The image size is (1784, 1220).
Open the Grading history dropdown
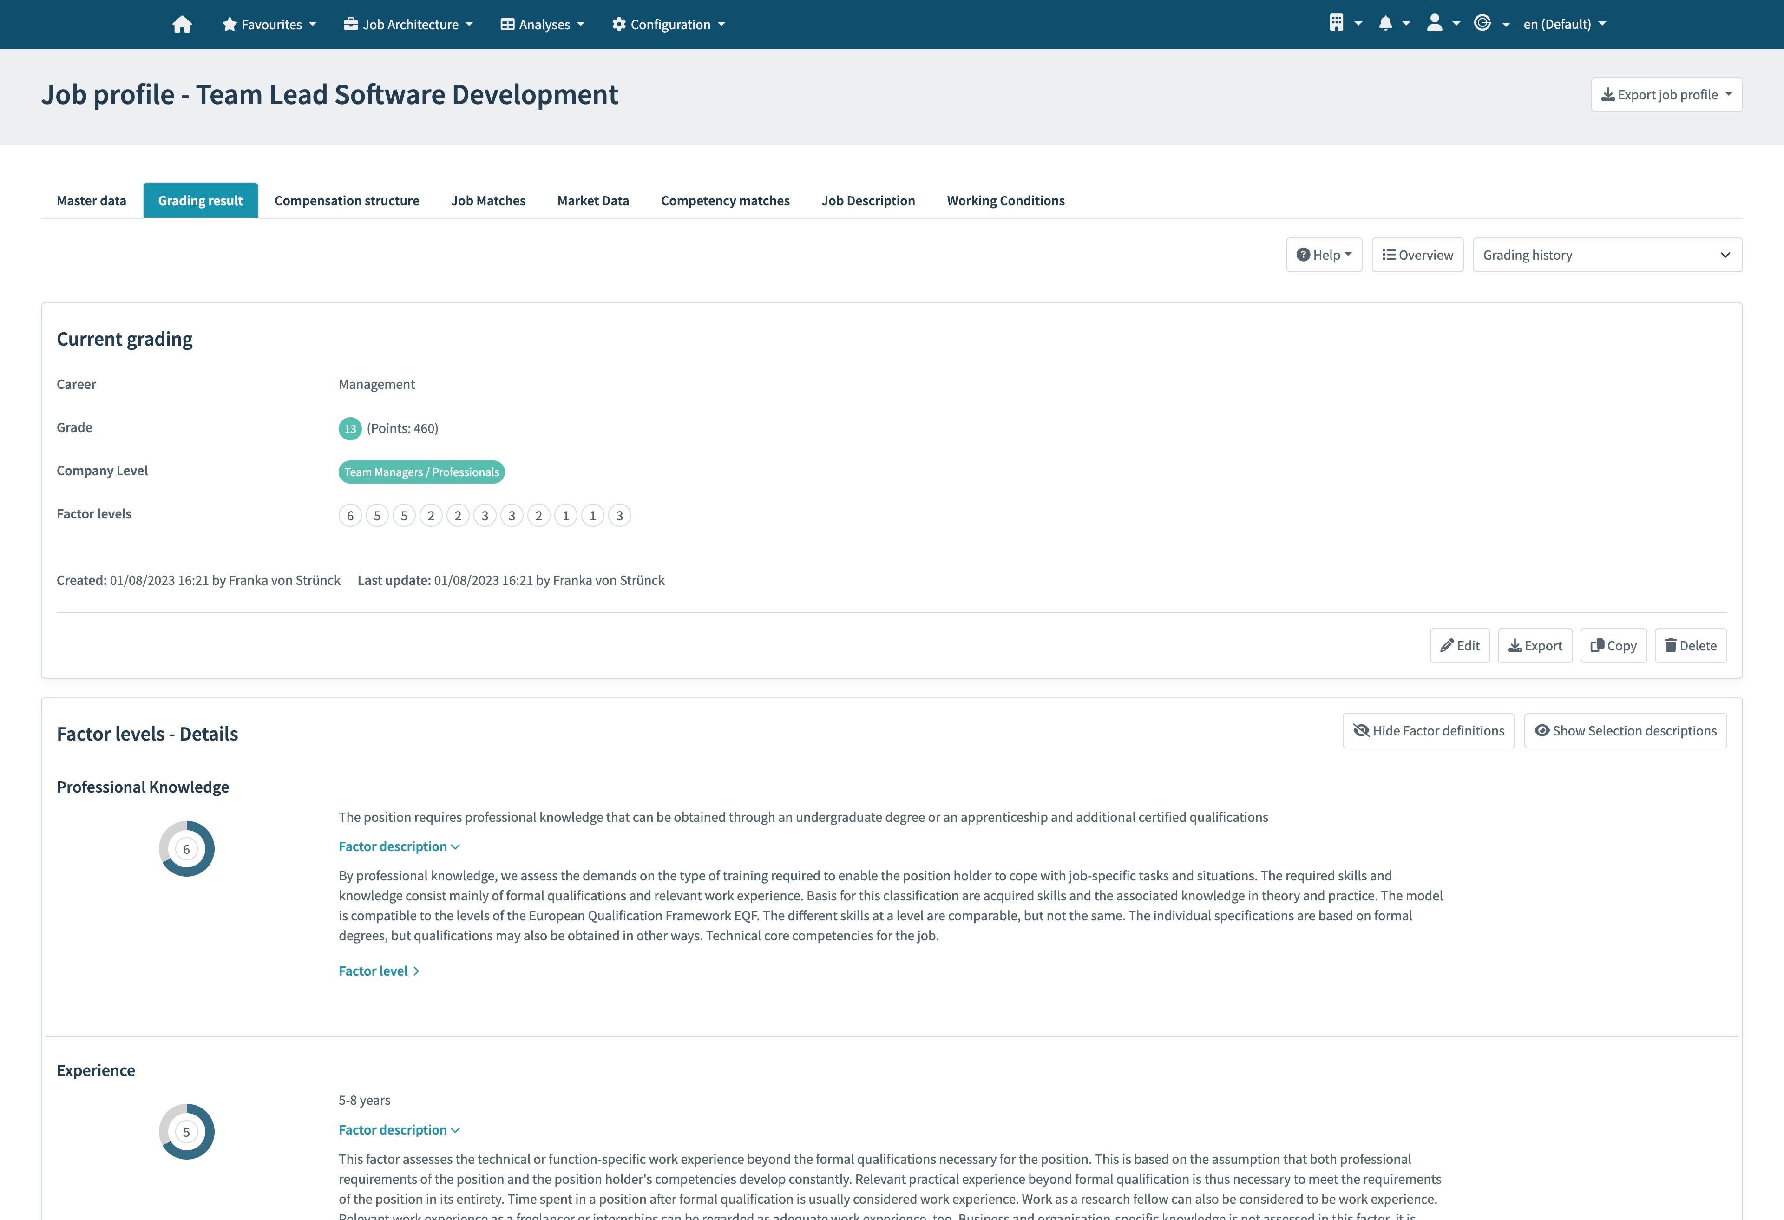coord(1607,254)
